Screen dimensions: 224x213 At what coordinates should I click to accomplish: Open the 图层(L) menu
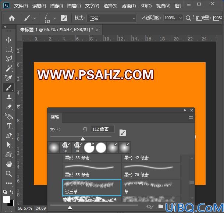(x=74, y=6)
